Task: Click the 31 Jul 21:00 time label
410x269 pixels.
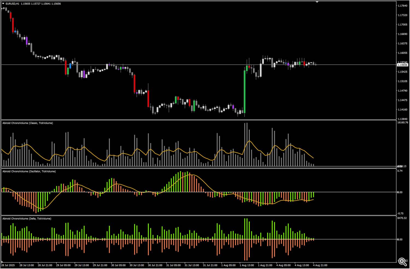Action: tap(210, 265)
